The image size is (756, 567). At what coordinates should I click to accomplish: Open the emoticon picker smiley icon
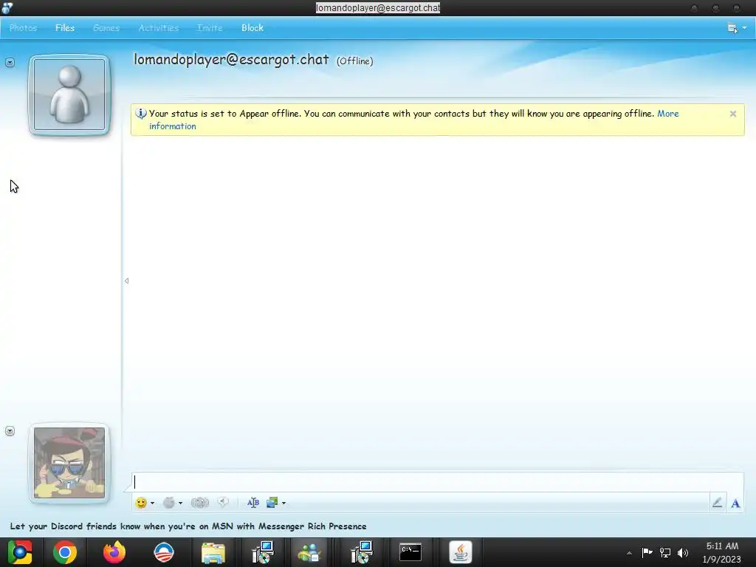click(x=141, y=503)
